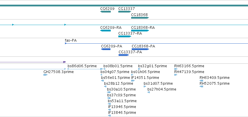Viewport: 248px width, 117px height.
Task: Click the bs31d07.5prime EST marker
Action: [x=145, y=86]
